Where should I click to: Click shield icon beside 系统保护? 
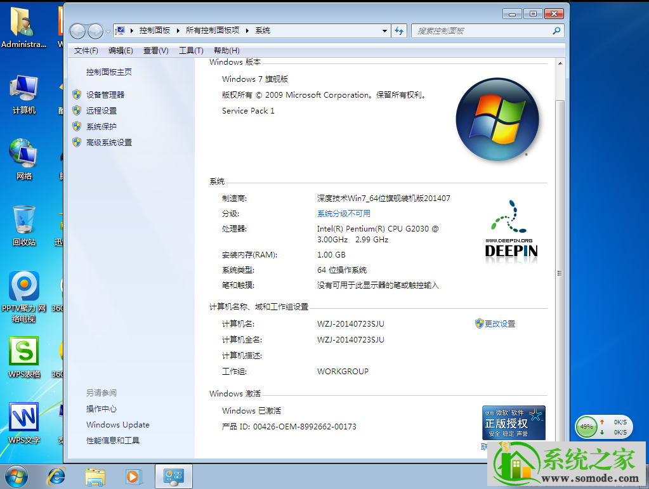[x=77, y=126]
